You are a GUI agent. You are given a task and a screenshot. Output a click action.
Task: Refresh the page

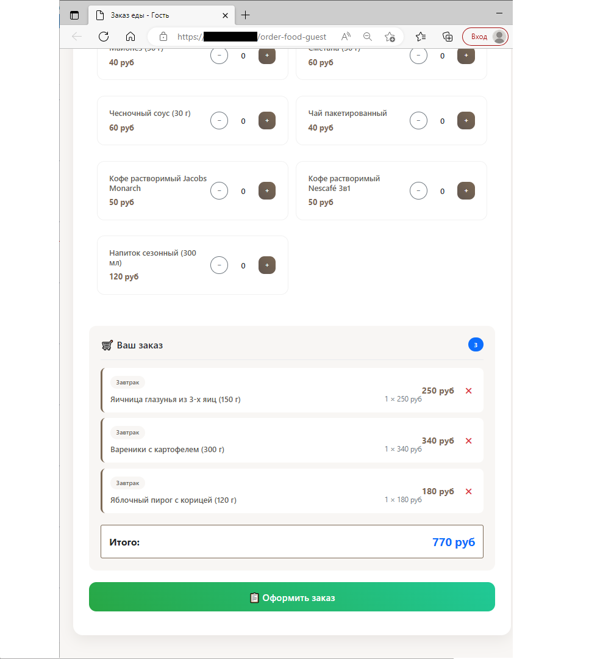104,37
